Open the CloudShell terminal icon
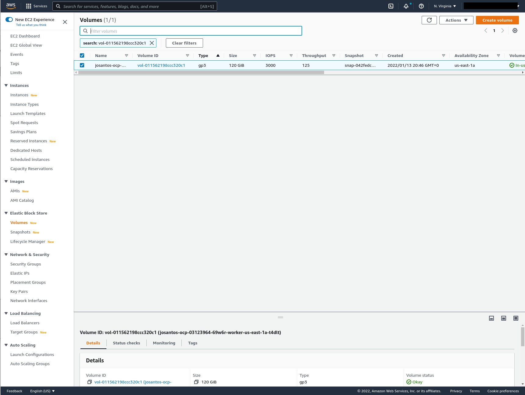525x395 pixels. tap(391, 6)
